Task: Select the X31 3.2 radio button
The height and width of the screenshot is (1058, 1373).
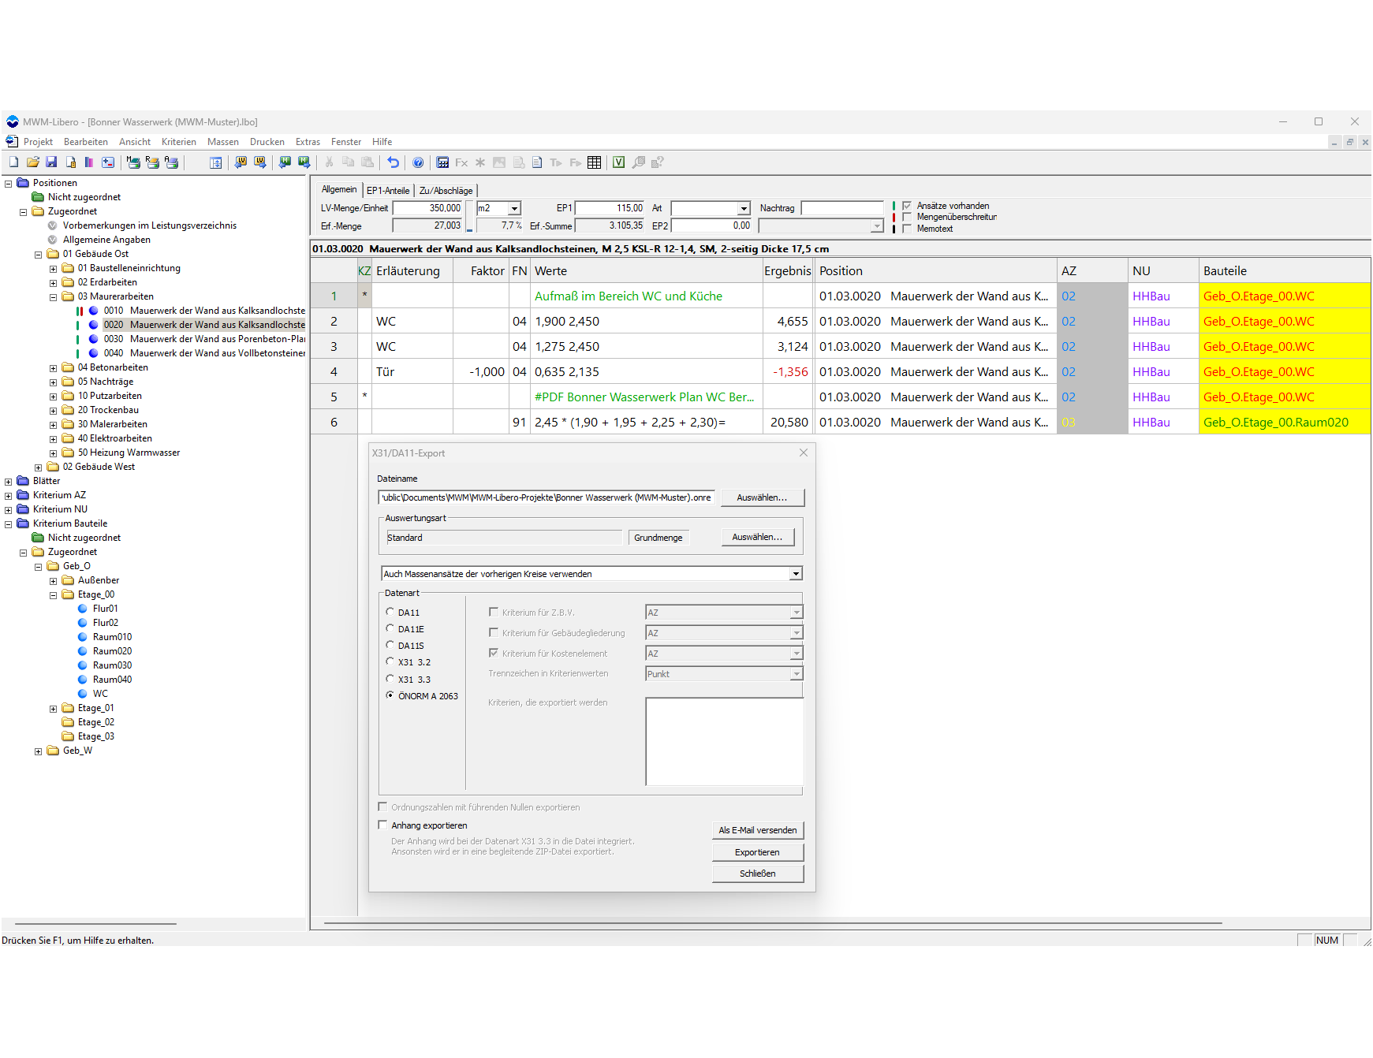Action: [x=390, y=661]
